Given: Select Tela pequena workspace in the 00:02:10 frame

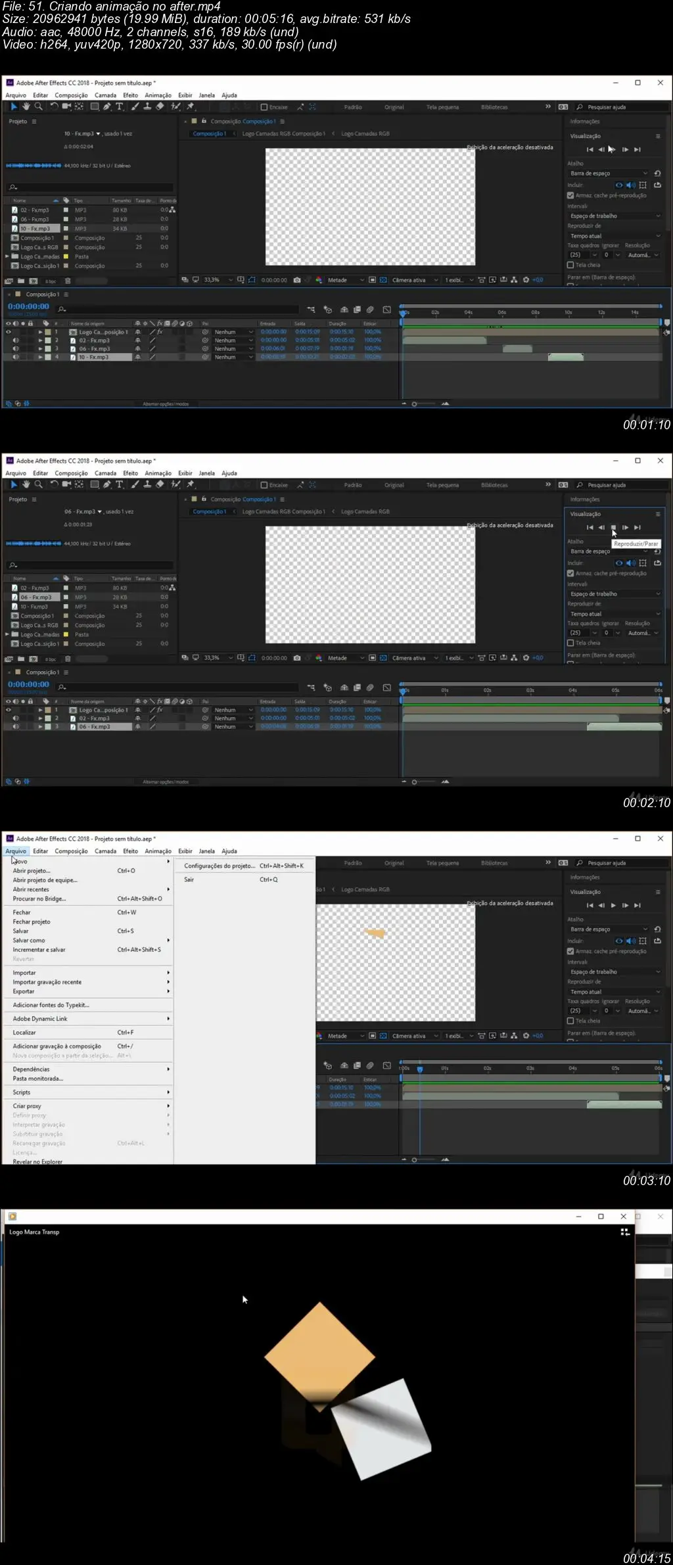Looking at the screenshot, I should tap(442, 485).
